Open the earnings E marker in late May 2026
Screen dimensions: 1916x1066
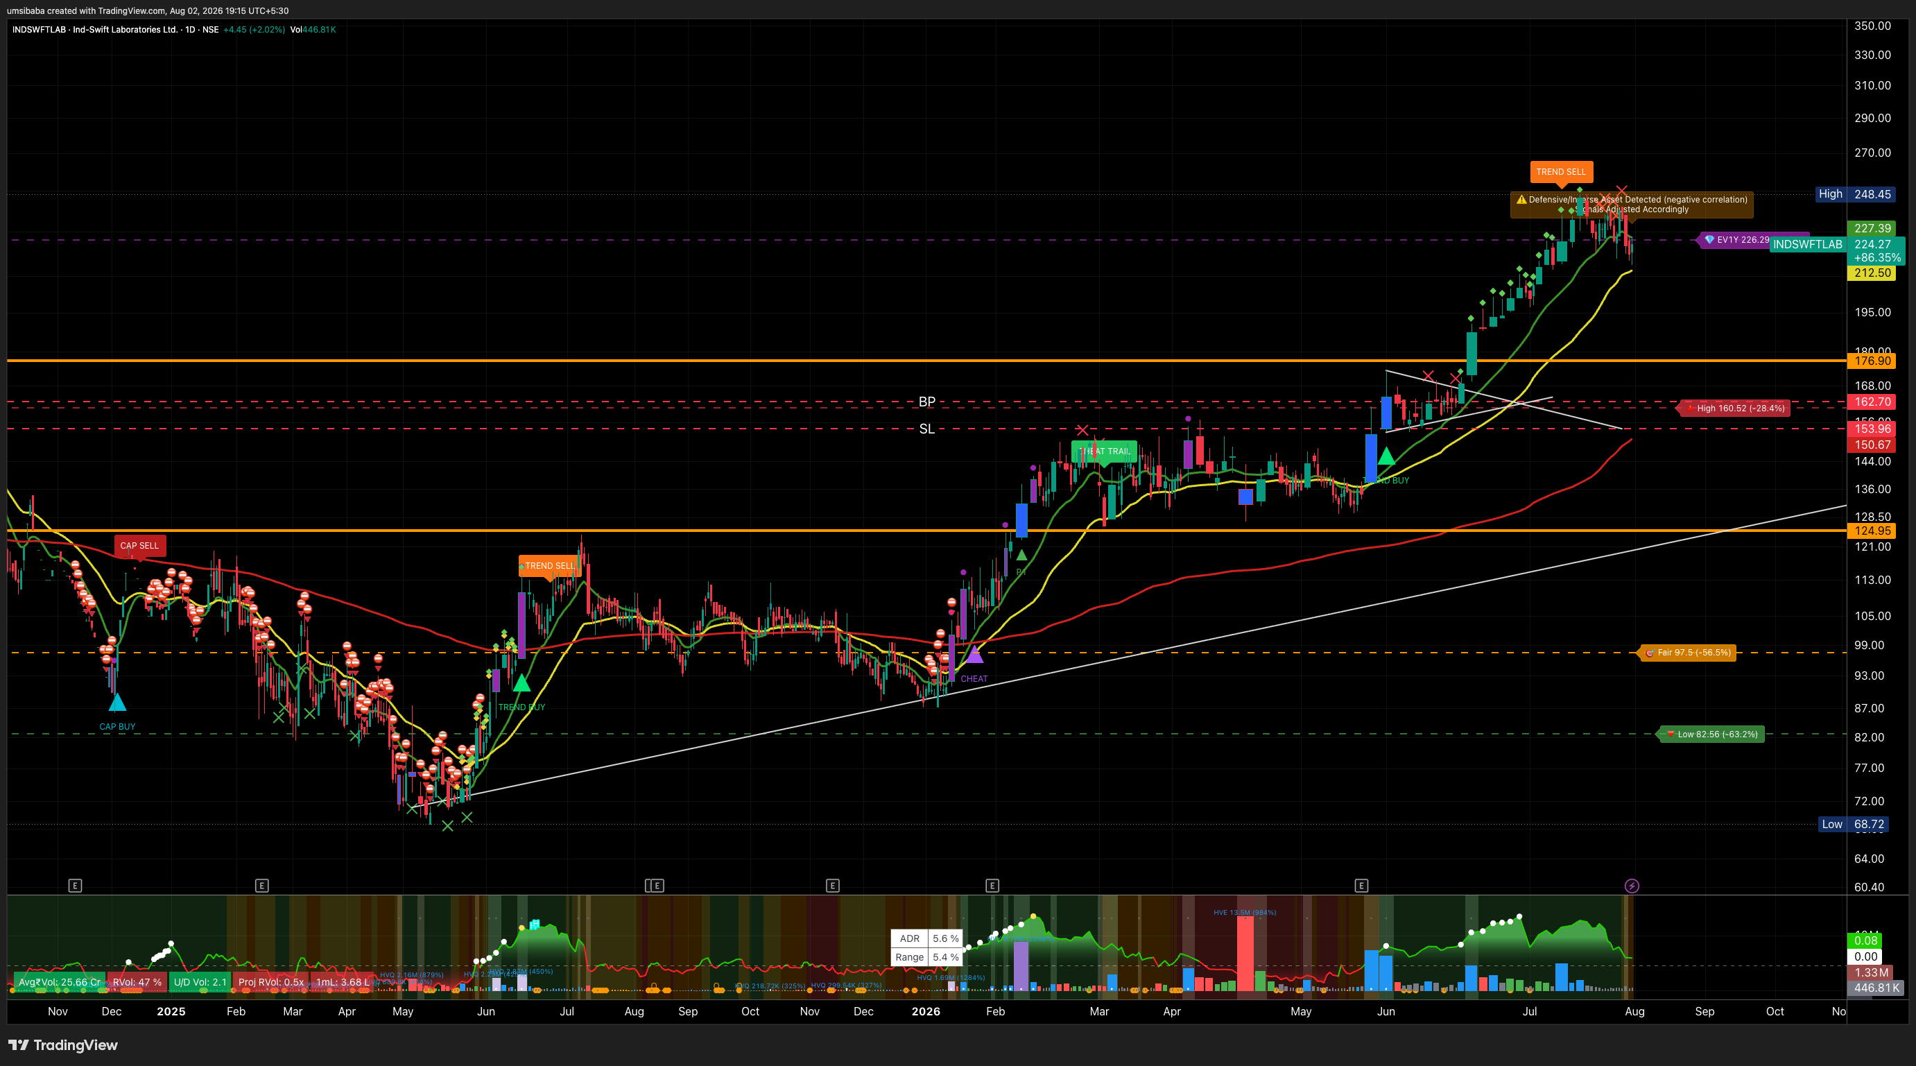(x=1361, y=885)
